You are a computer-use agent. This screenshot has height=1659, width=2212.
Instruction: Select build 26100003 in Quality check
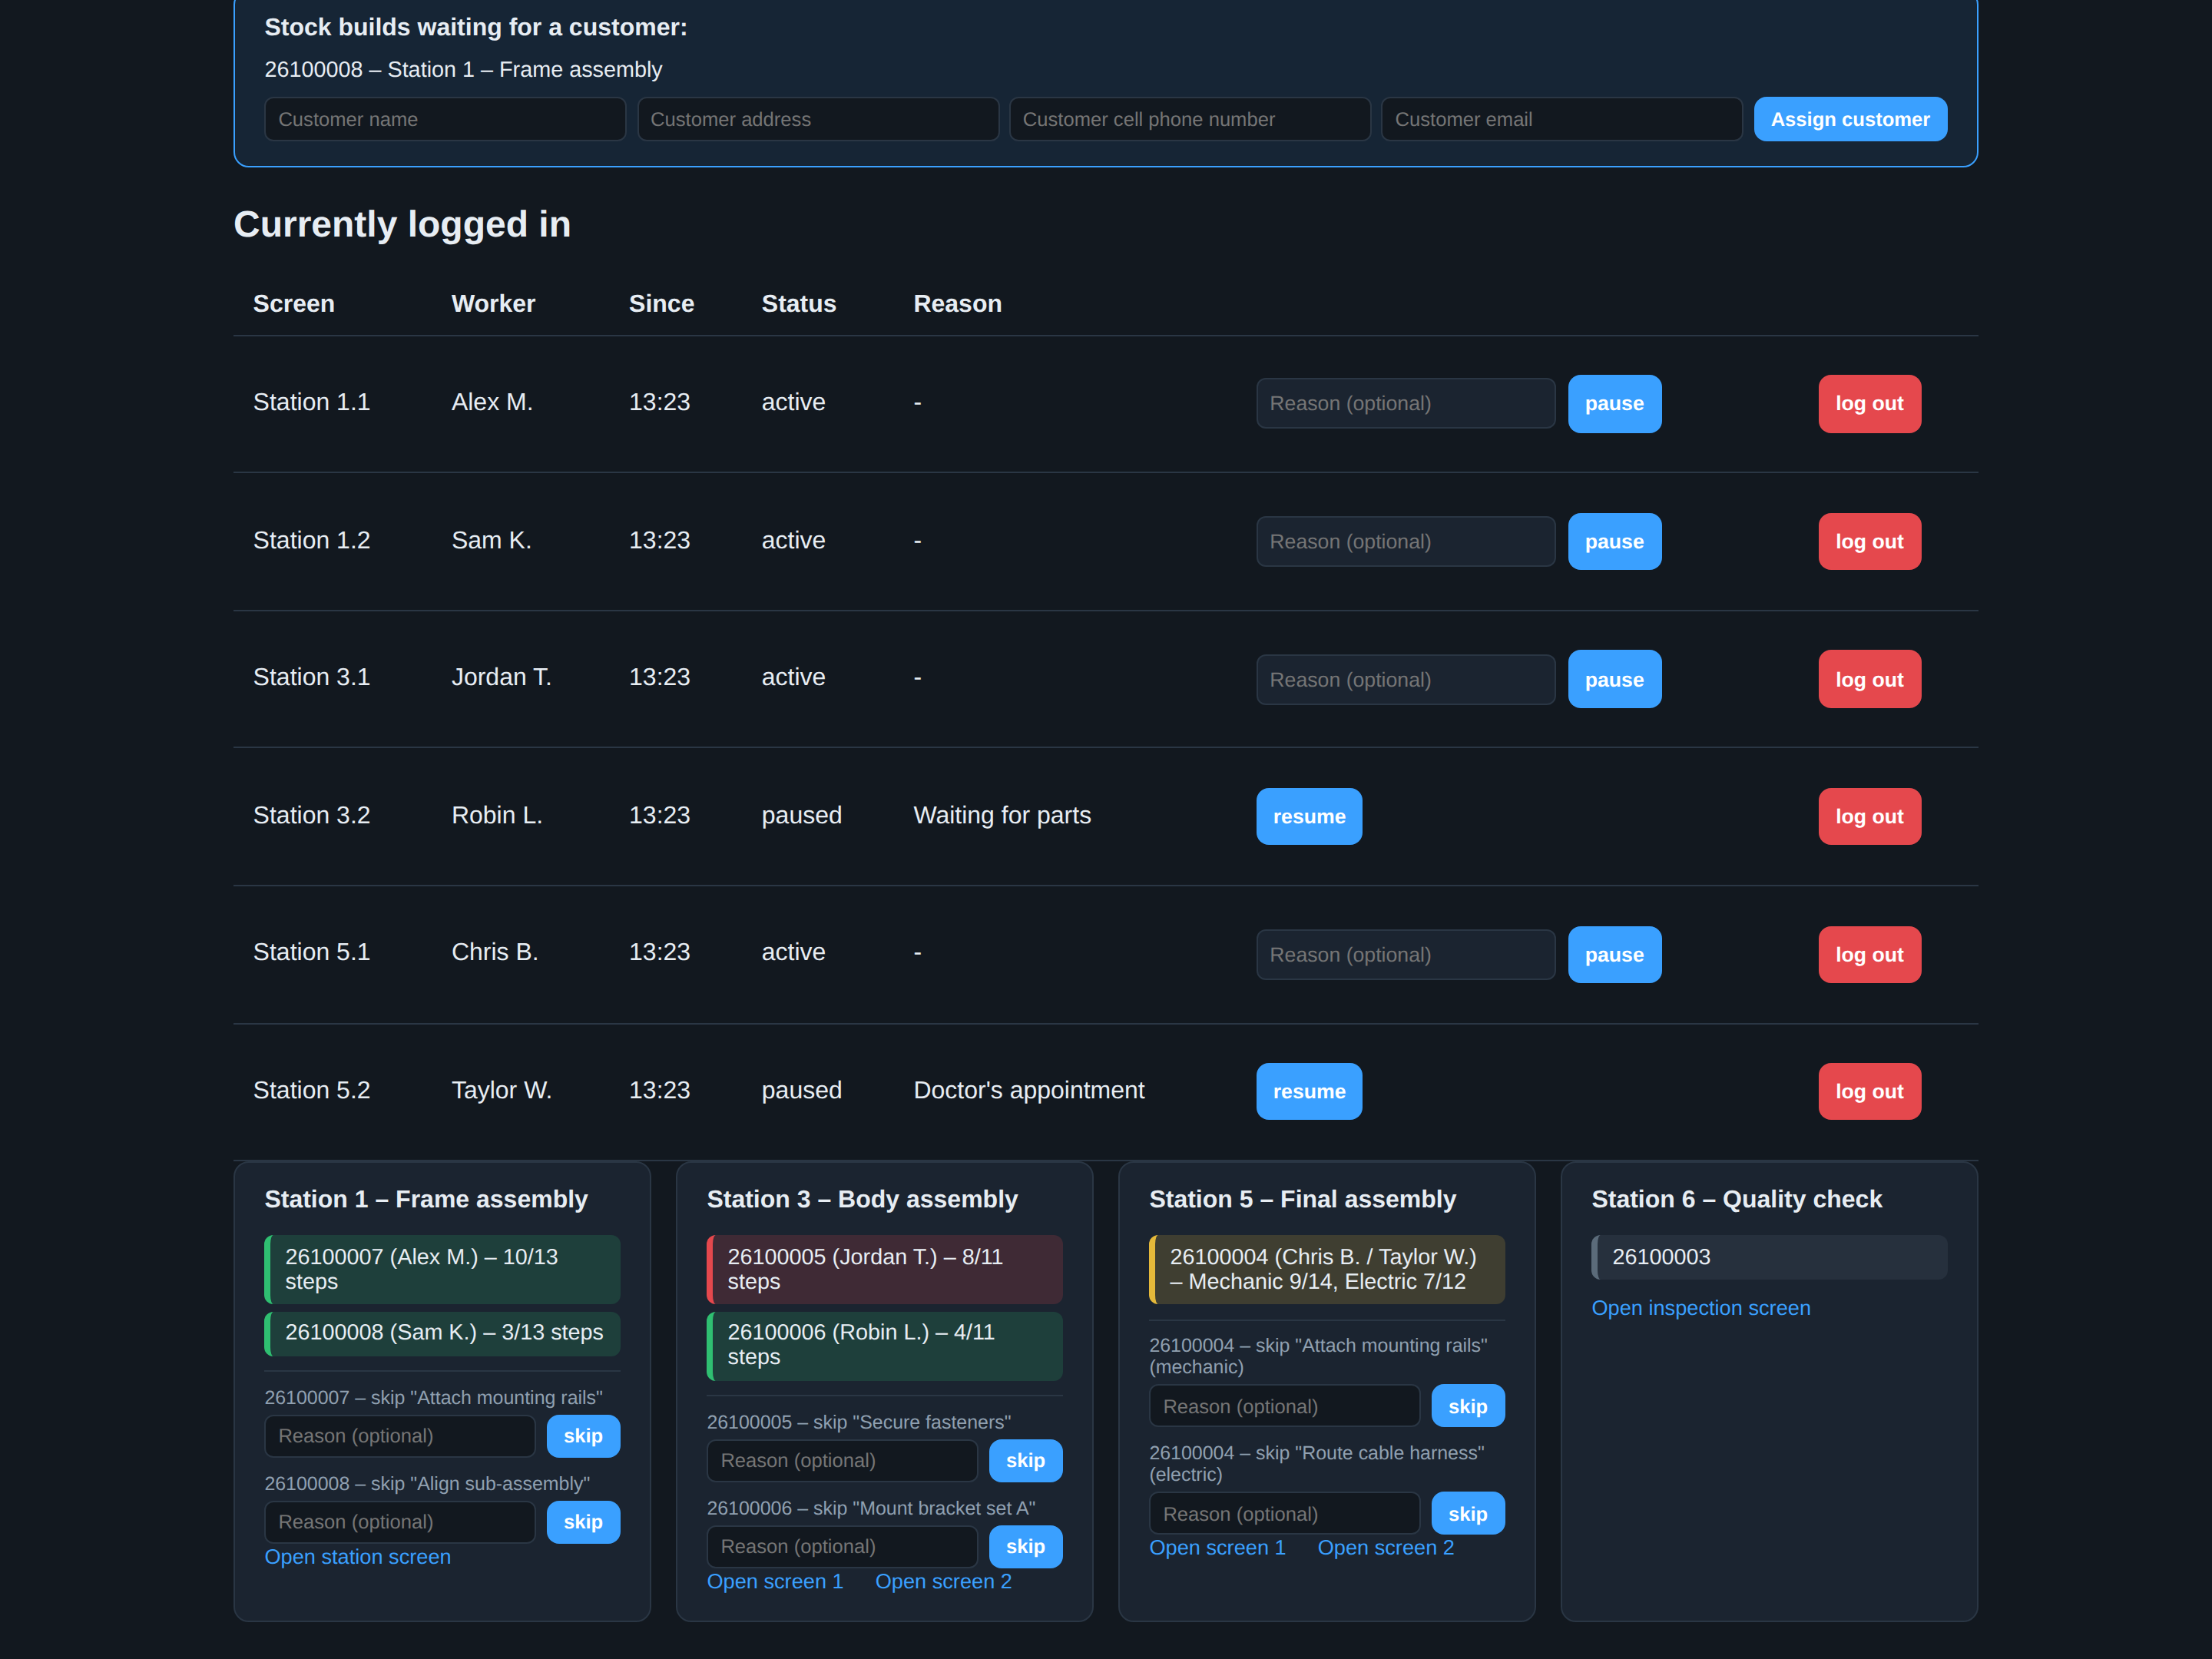click(x=1769, y=1257)
